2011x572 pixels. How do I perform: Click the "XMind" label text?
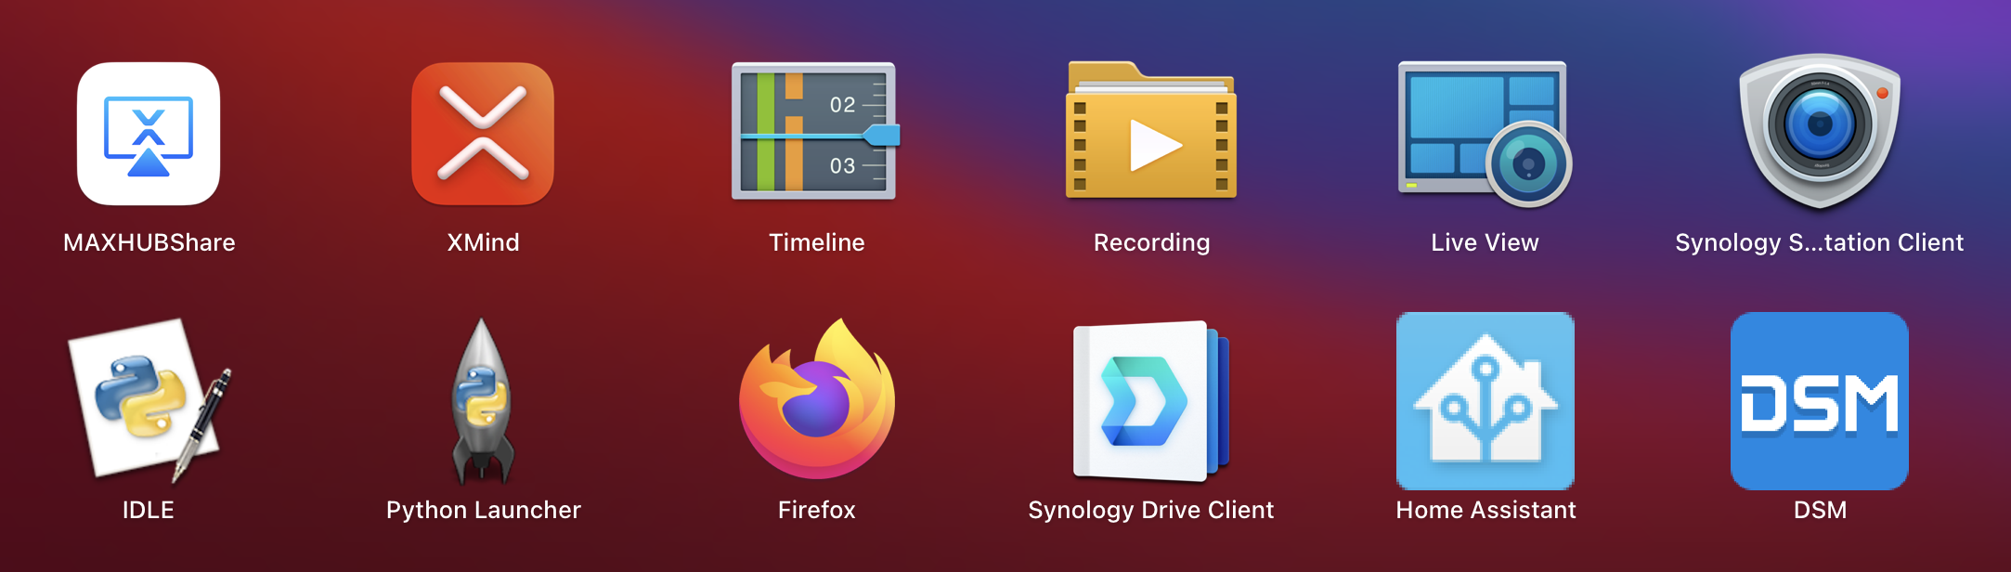click(483, 242)
